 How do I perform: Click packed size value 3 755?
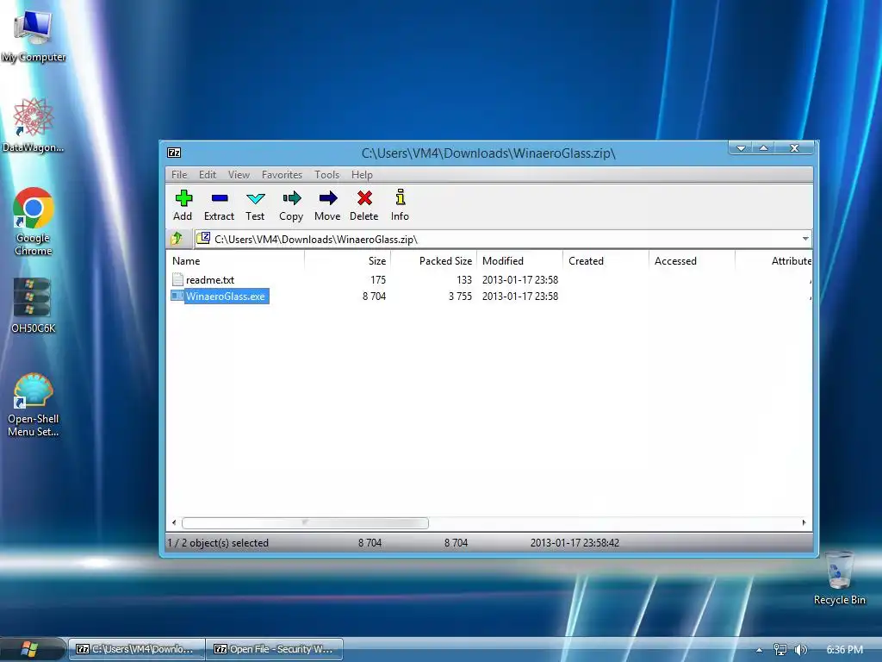coord(460,297)
